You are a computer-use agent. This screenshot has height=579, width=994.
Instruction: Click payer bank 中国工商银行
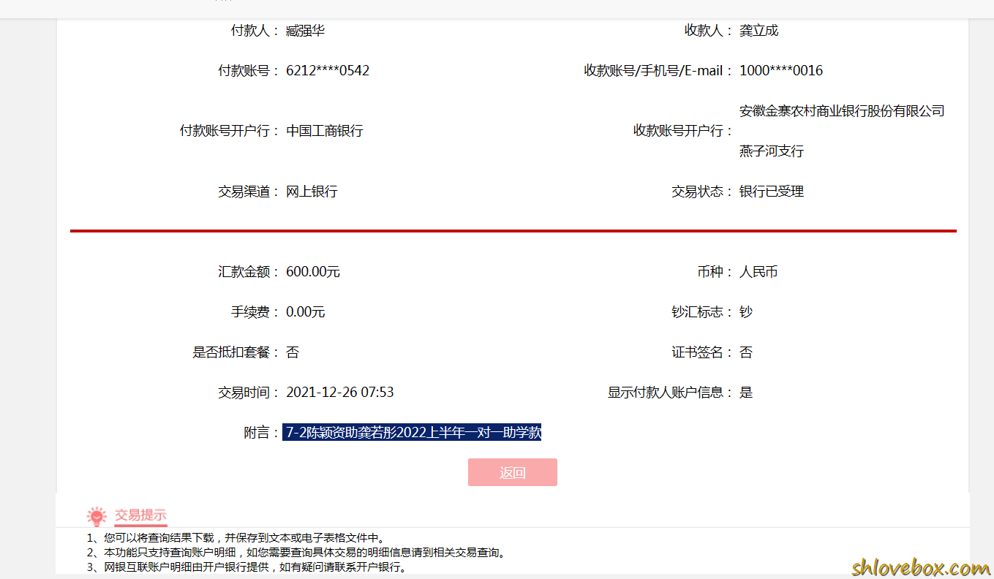(325, 131)
